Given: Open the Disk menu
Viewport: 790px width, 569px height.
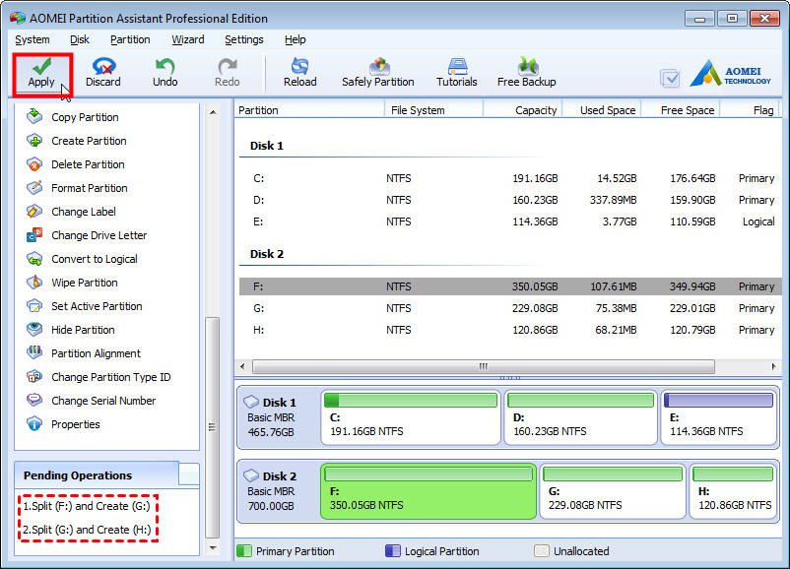Looking at the screenshot, I should click(x=80, y=39).
